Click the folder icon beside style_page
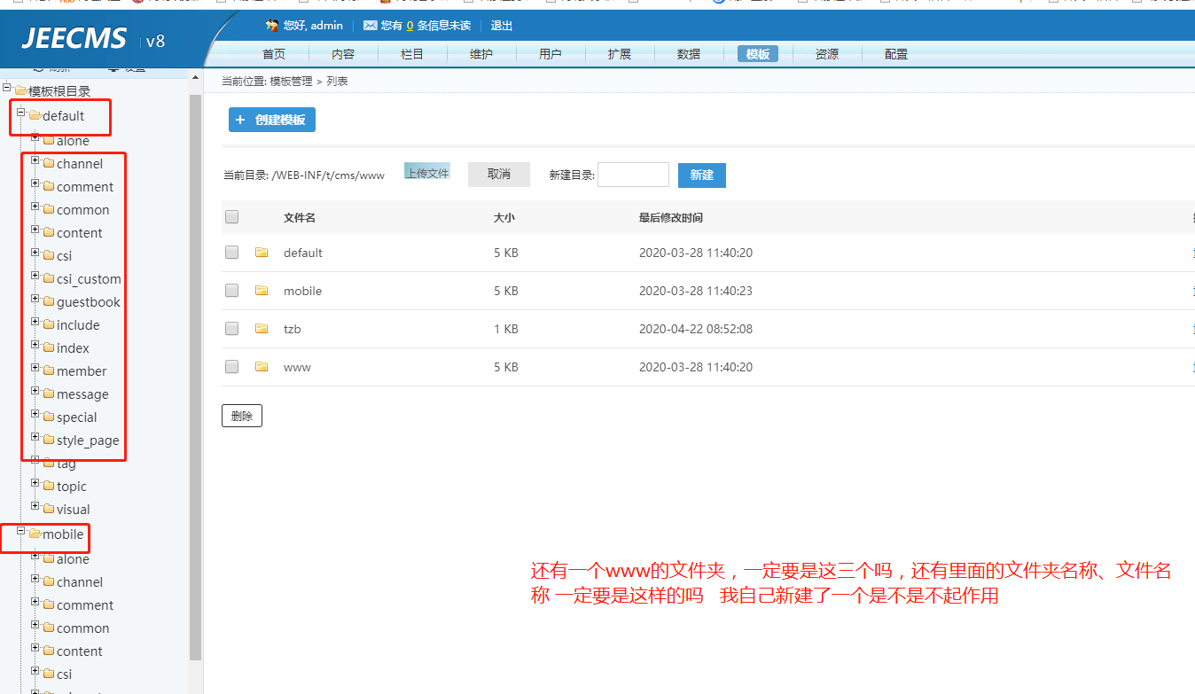 49,441
